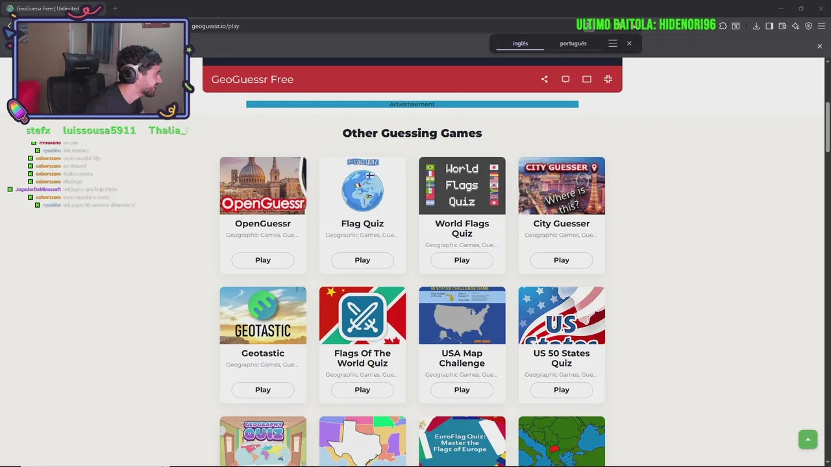Open the Flag Quiz globe thumbnail
This screenshot has height=467, width=831.
(x=362, y=186)
